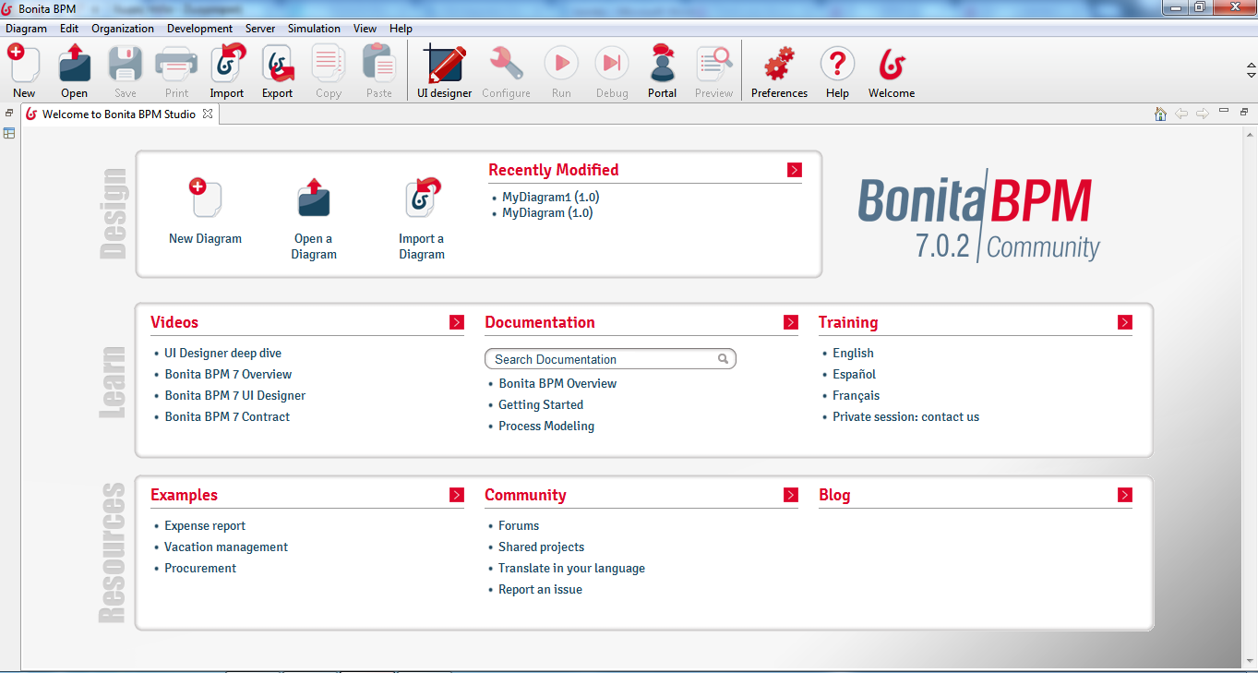Click the back navigation arrow icon
The height and width of the screenshot is (673, 1258).
(x=1181, y=114)
